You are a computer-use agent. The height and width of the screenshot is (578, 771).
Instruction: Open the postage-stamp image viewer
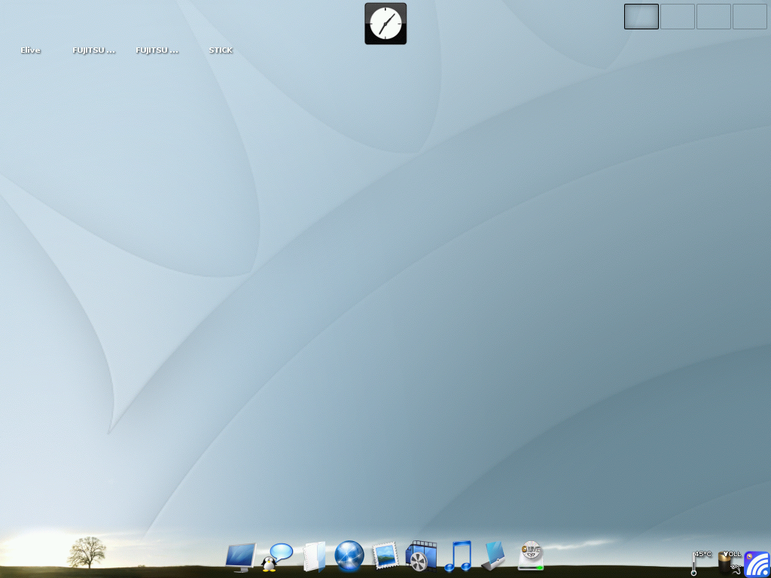pos(385,555)
